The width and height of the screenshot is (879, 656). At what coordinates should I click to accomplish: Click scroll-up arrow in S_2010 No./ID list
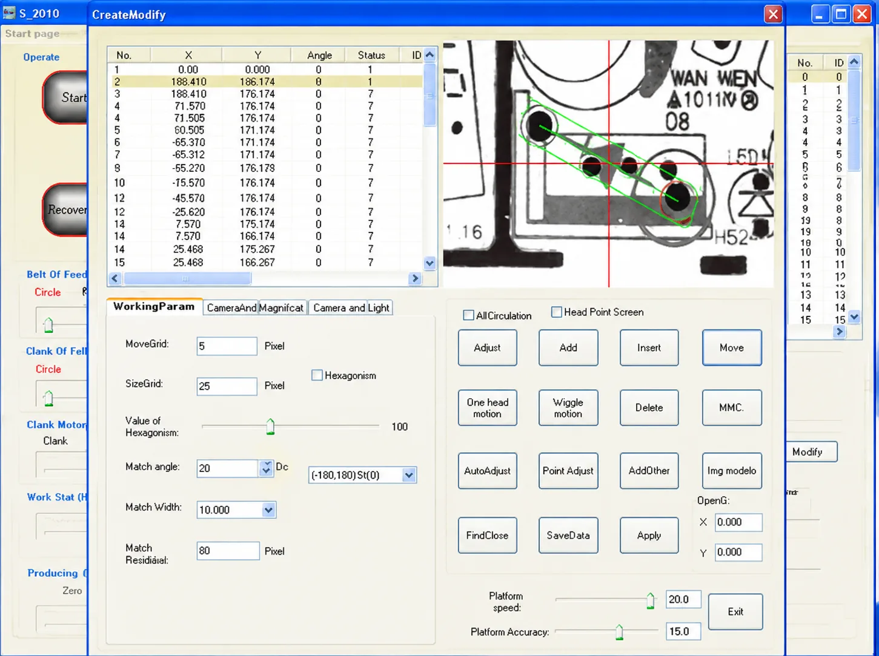(854, 62)
